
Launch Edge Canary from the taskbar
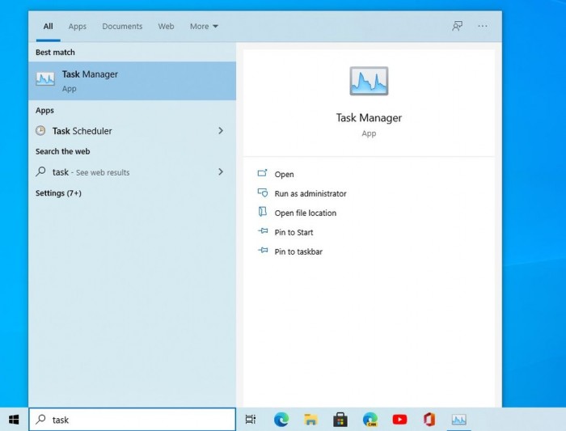(370, 420)
